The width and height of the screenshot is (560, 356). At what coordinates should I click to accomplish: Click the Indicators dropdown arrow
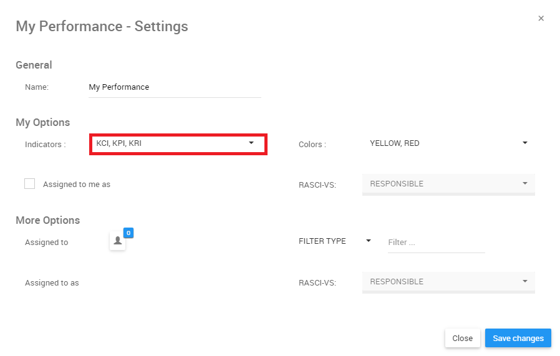(x=251, y=143)
